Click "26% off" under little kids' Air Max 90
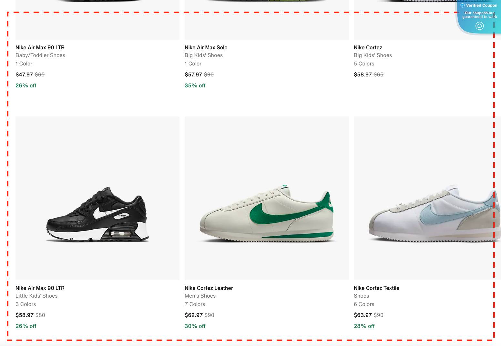Viewport: 501px width, 346px height. (26, 326)
